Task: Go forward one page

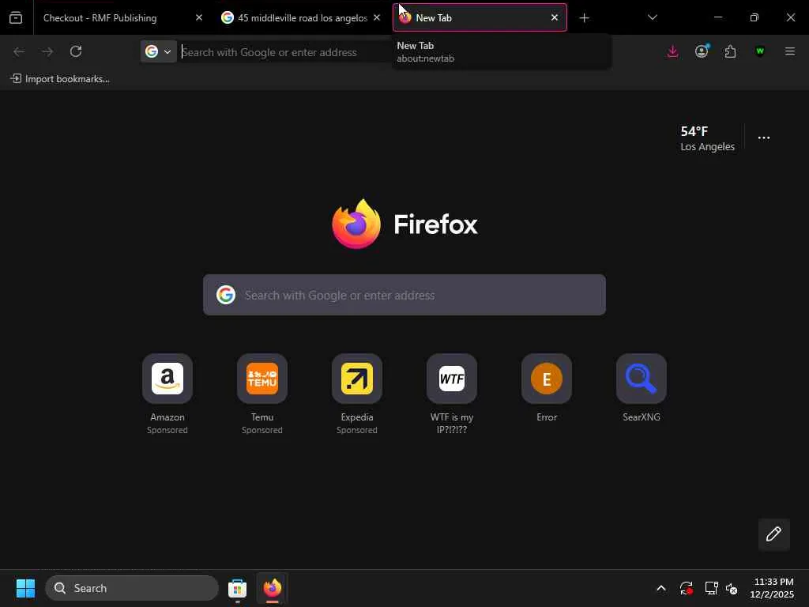Action: [47, 51]
